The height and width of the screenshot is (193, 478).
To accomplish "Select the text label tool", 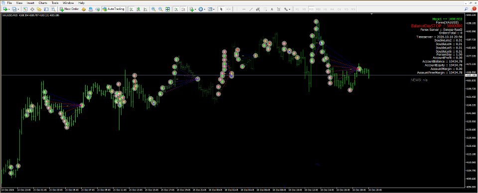I will [279, 9].
